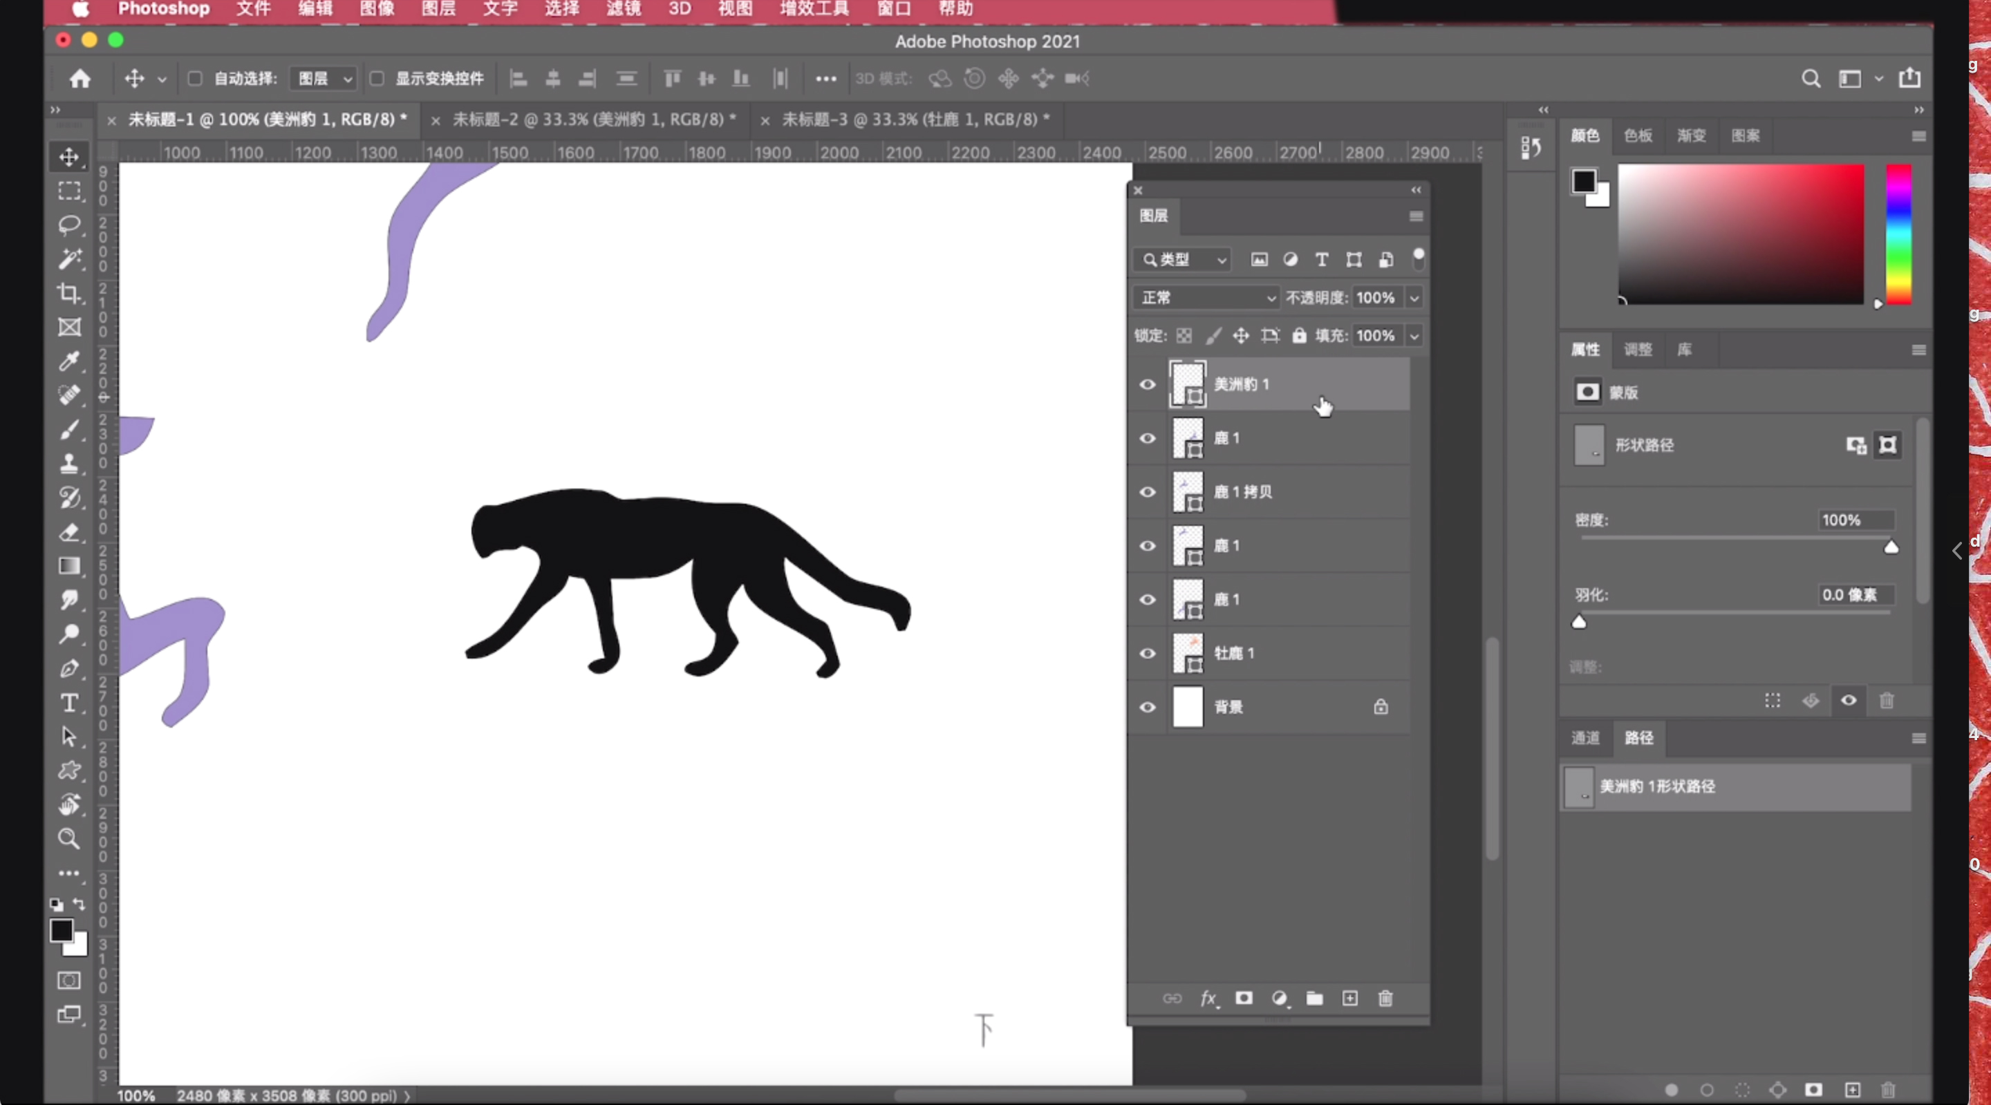1991x1105 pixels.
Task: Toggle visibility of 背景 layer
Action: 1148,707
